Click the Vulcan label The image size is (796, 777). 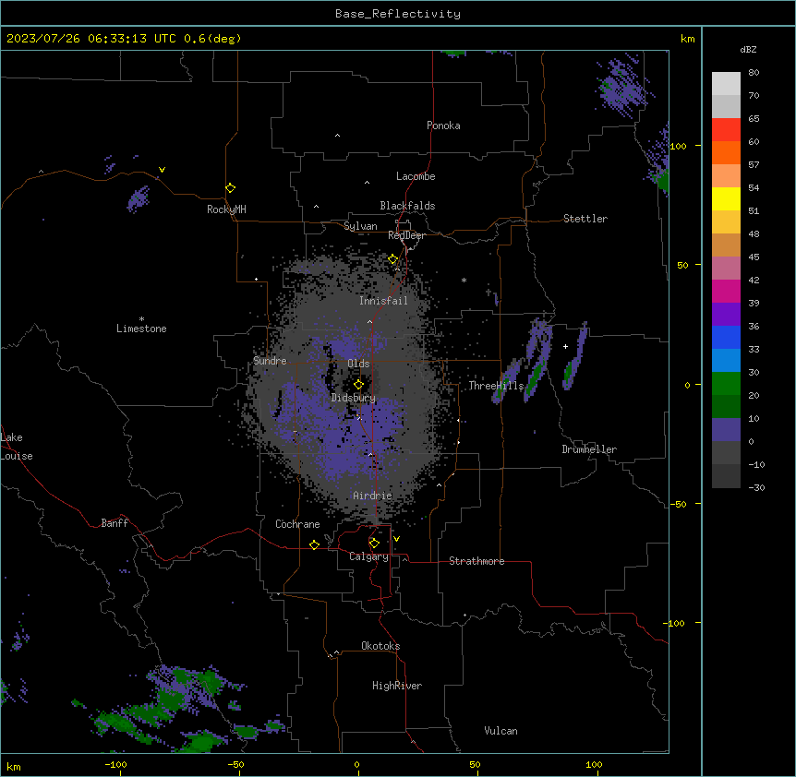tap(501, 731)
